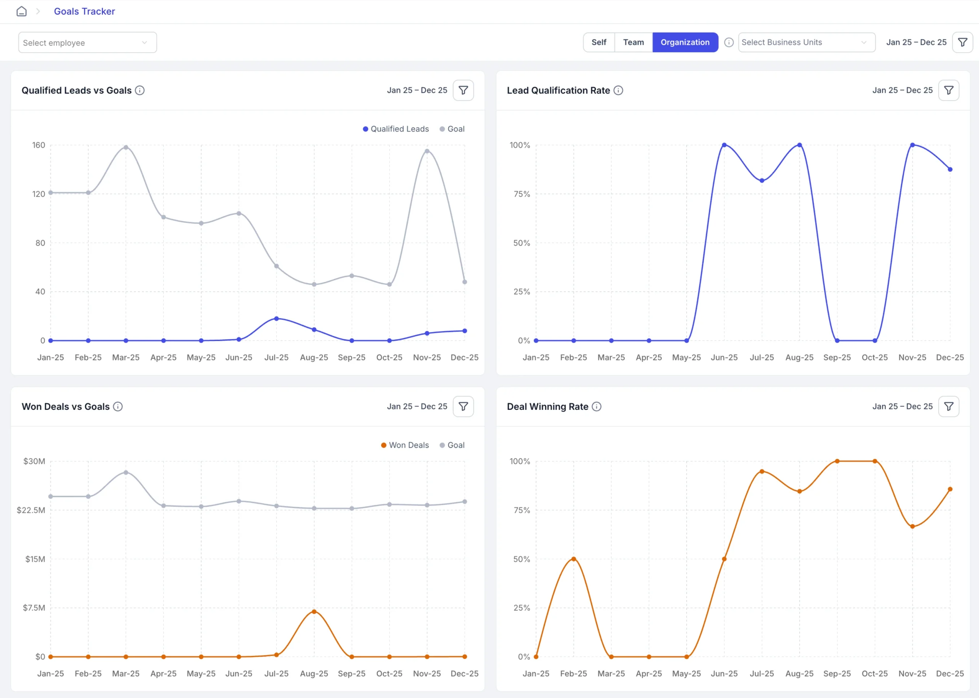The height and width of the screenshot is (698, 979).
Task: Open info icon for Deal Winning Rate
Action: point(597,407)
